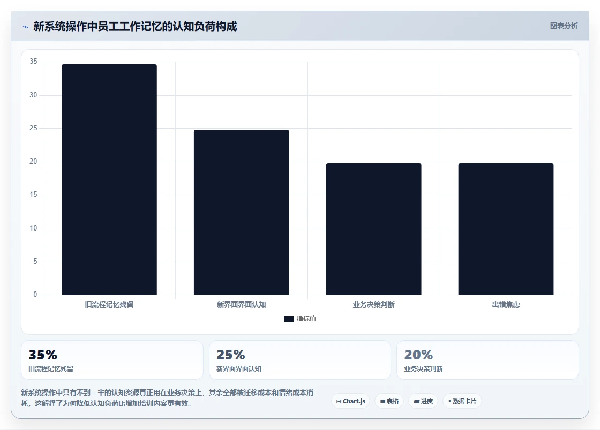Toggle the 指标值 legend color swatch
Screen dimensions: 600x430
(289, 319)
